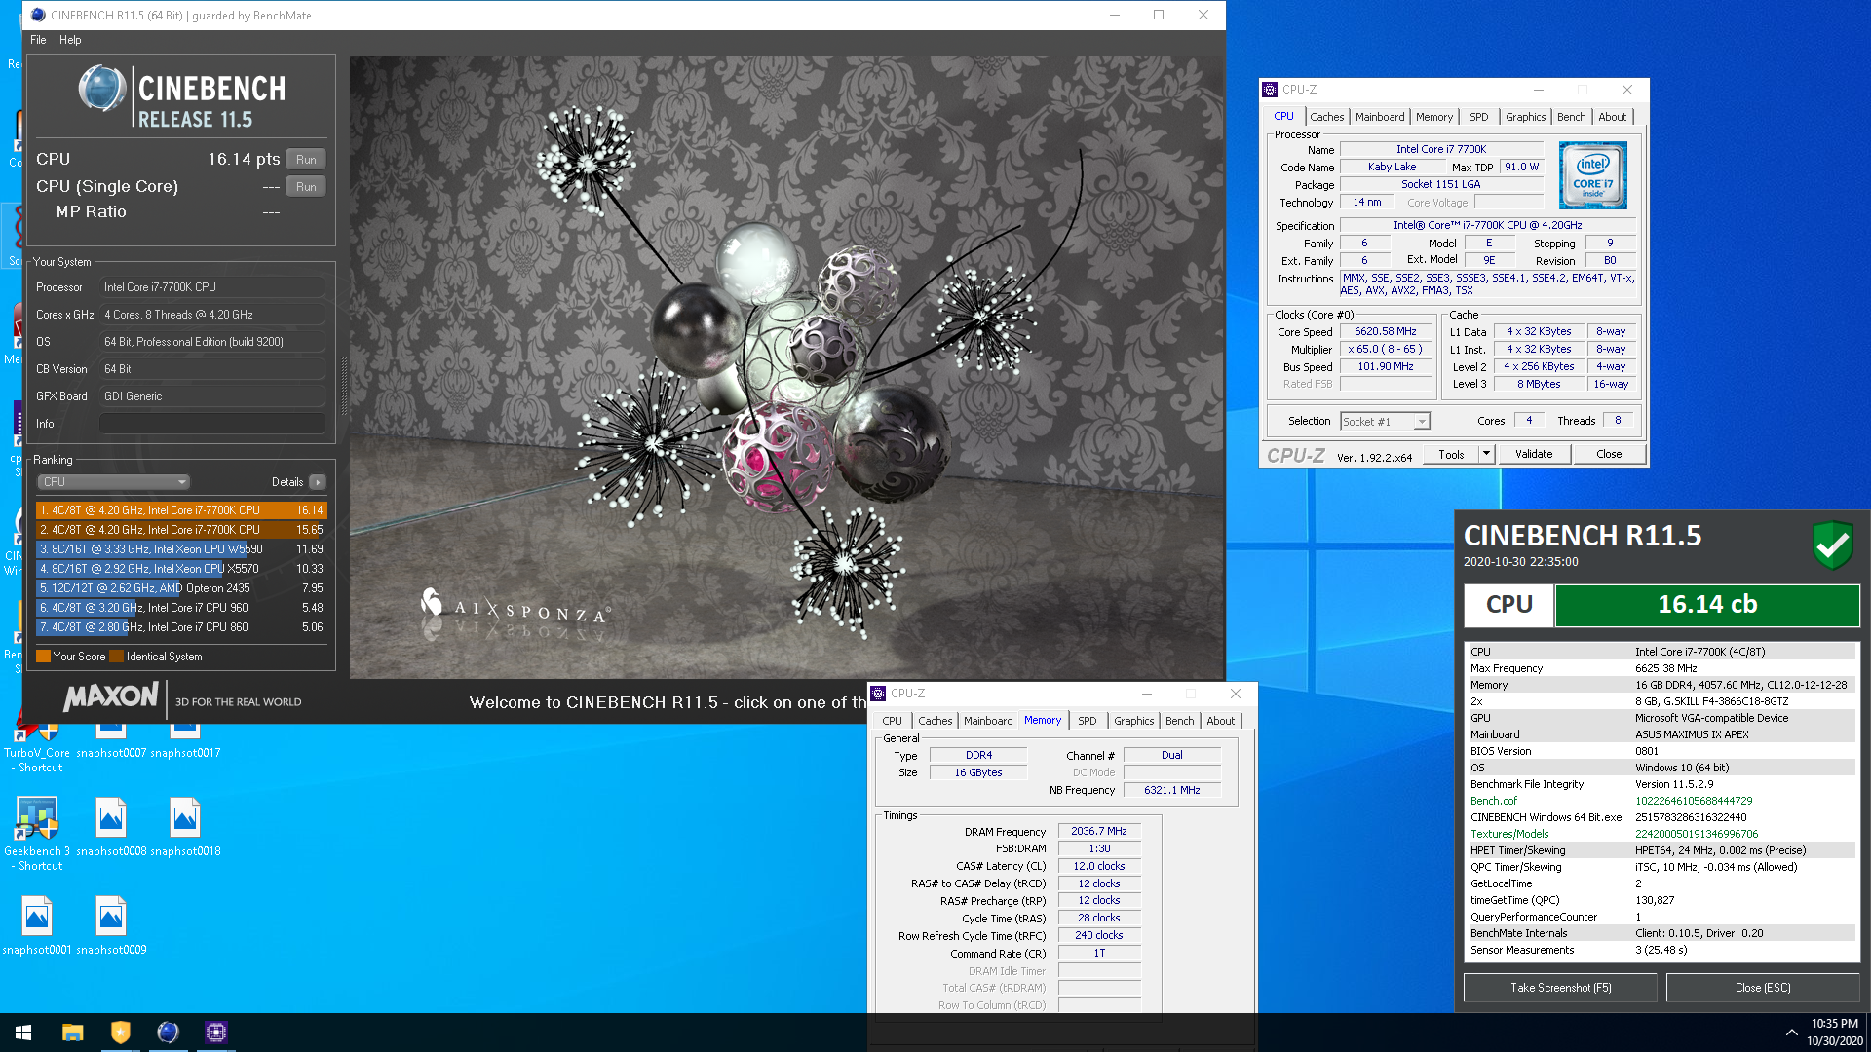1871x1052 pixels.
Task: Click the Intel Core i7 logo badge
Action: 1593,175
